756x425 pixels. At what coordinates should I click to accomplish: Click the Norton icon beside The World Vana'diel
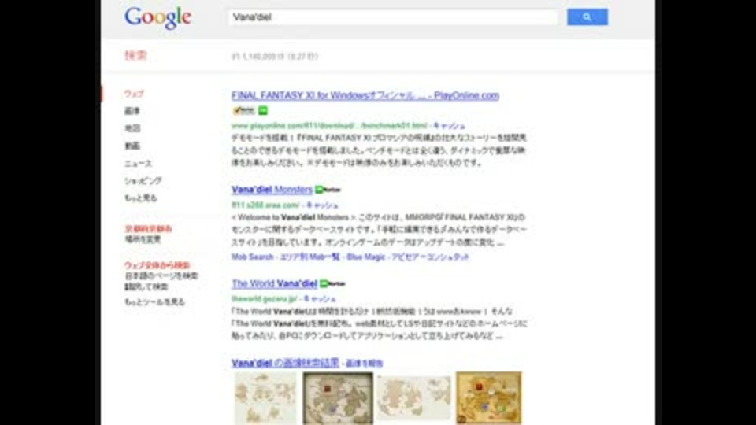[332, 284]
